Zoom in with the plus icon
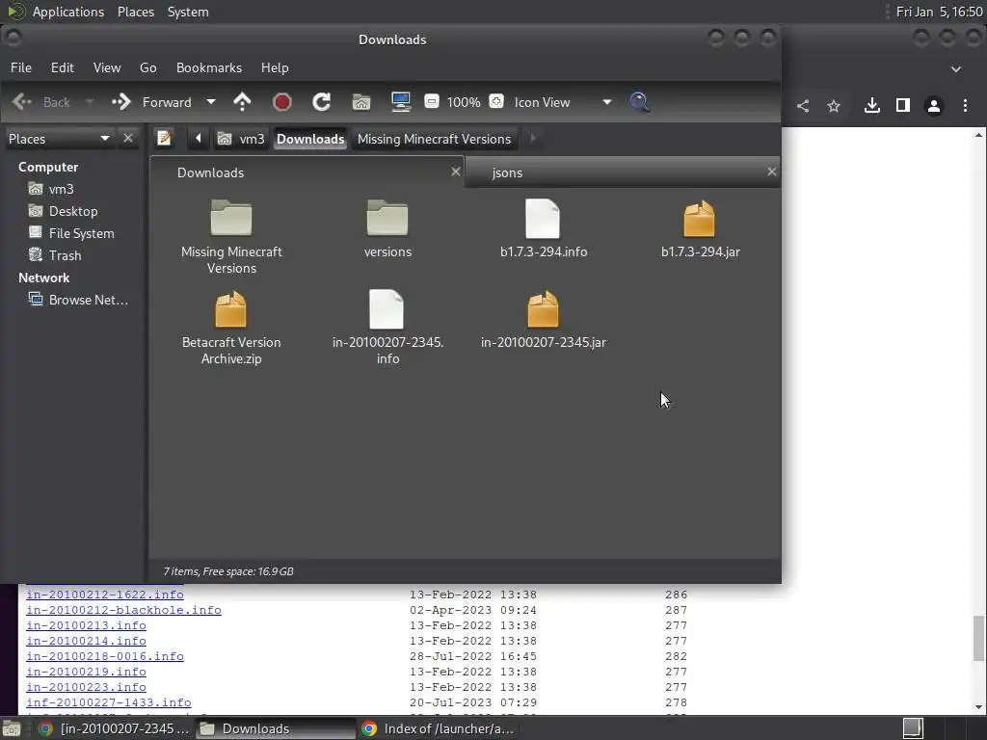Screen dimensions: 987x740 coord(496,101)
